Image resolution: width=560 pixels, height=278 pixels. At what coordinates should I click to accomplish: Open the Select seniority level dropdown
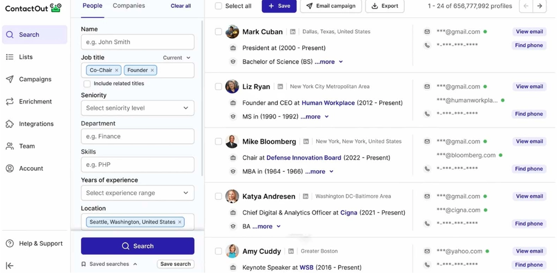tap(137, 109)
